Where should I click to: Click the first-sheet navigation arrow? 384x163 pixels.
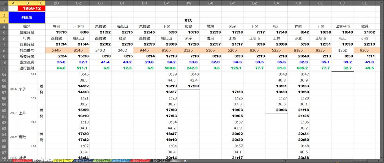(2, 161)
